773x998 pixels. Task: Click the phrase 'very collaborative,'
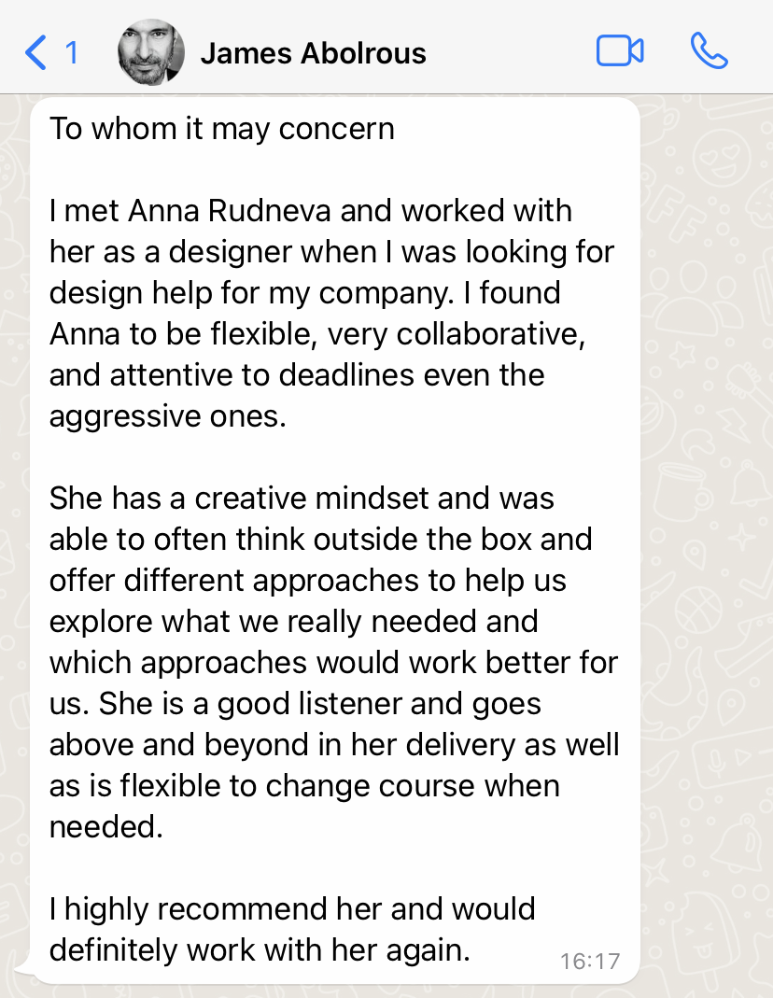point(457,335)
